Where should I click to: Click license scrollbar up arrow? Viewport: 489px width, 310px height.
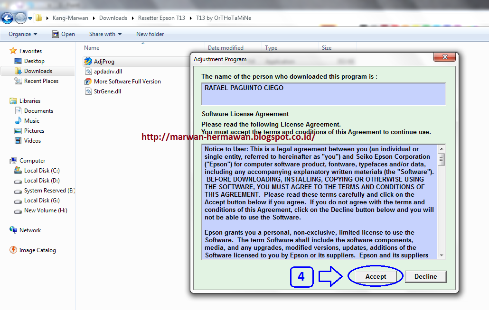point(441,149)
